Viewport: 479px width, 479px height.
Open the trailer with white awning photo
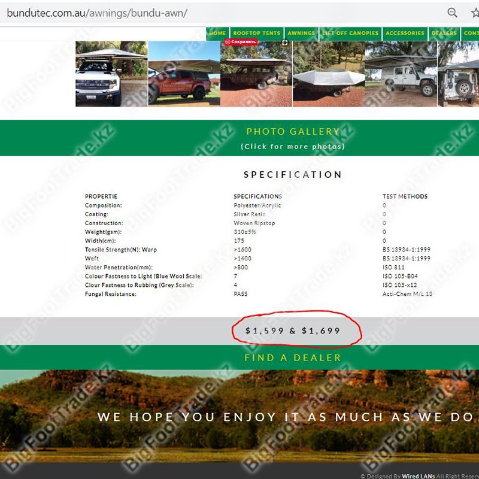point(329,74)
